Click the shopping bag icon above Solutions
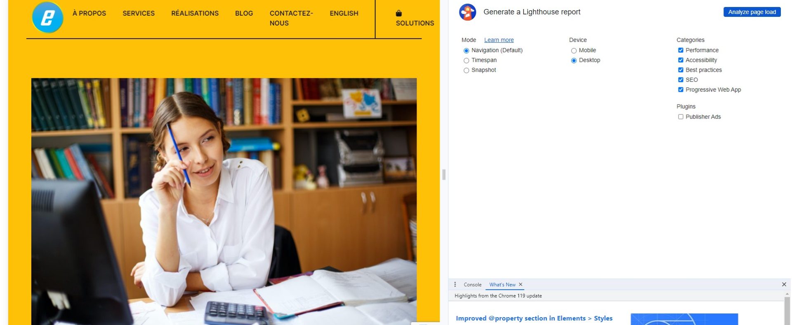The width and height of the screenshot is (792, 325). (398, 13)
